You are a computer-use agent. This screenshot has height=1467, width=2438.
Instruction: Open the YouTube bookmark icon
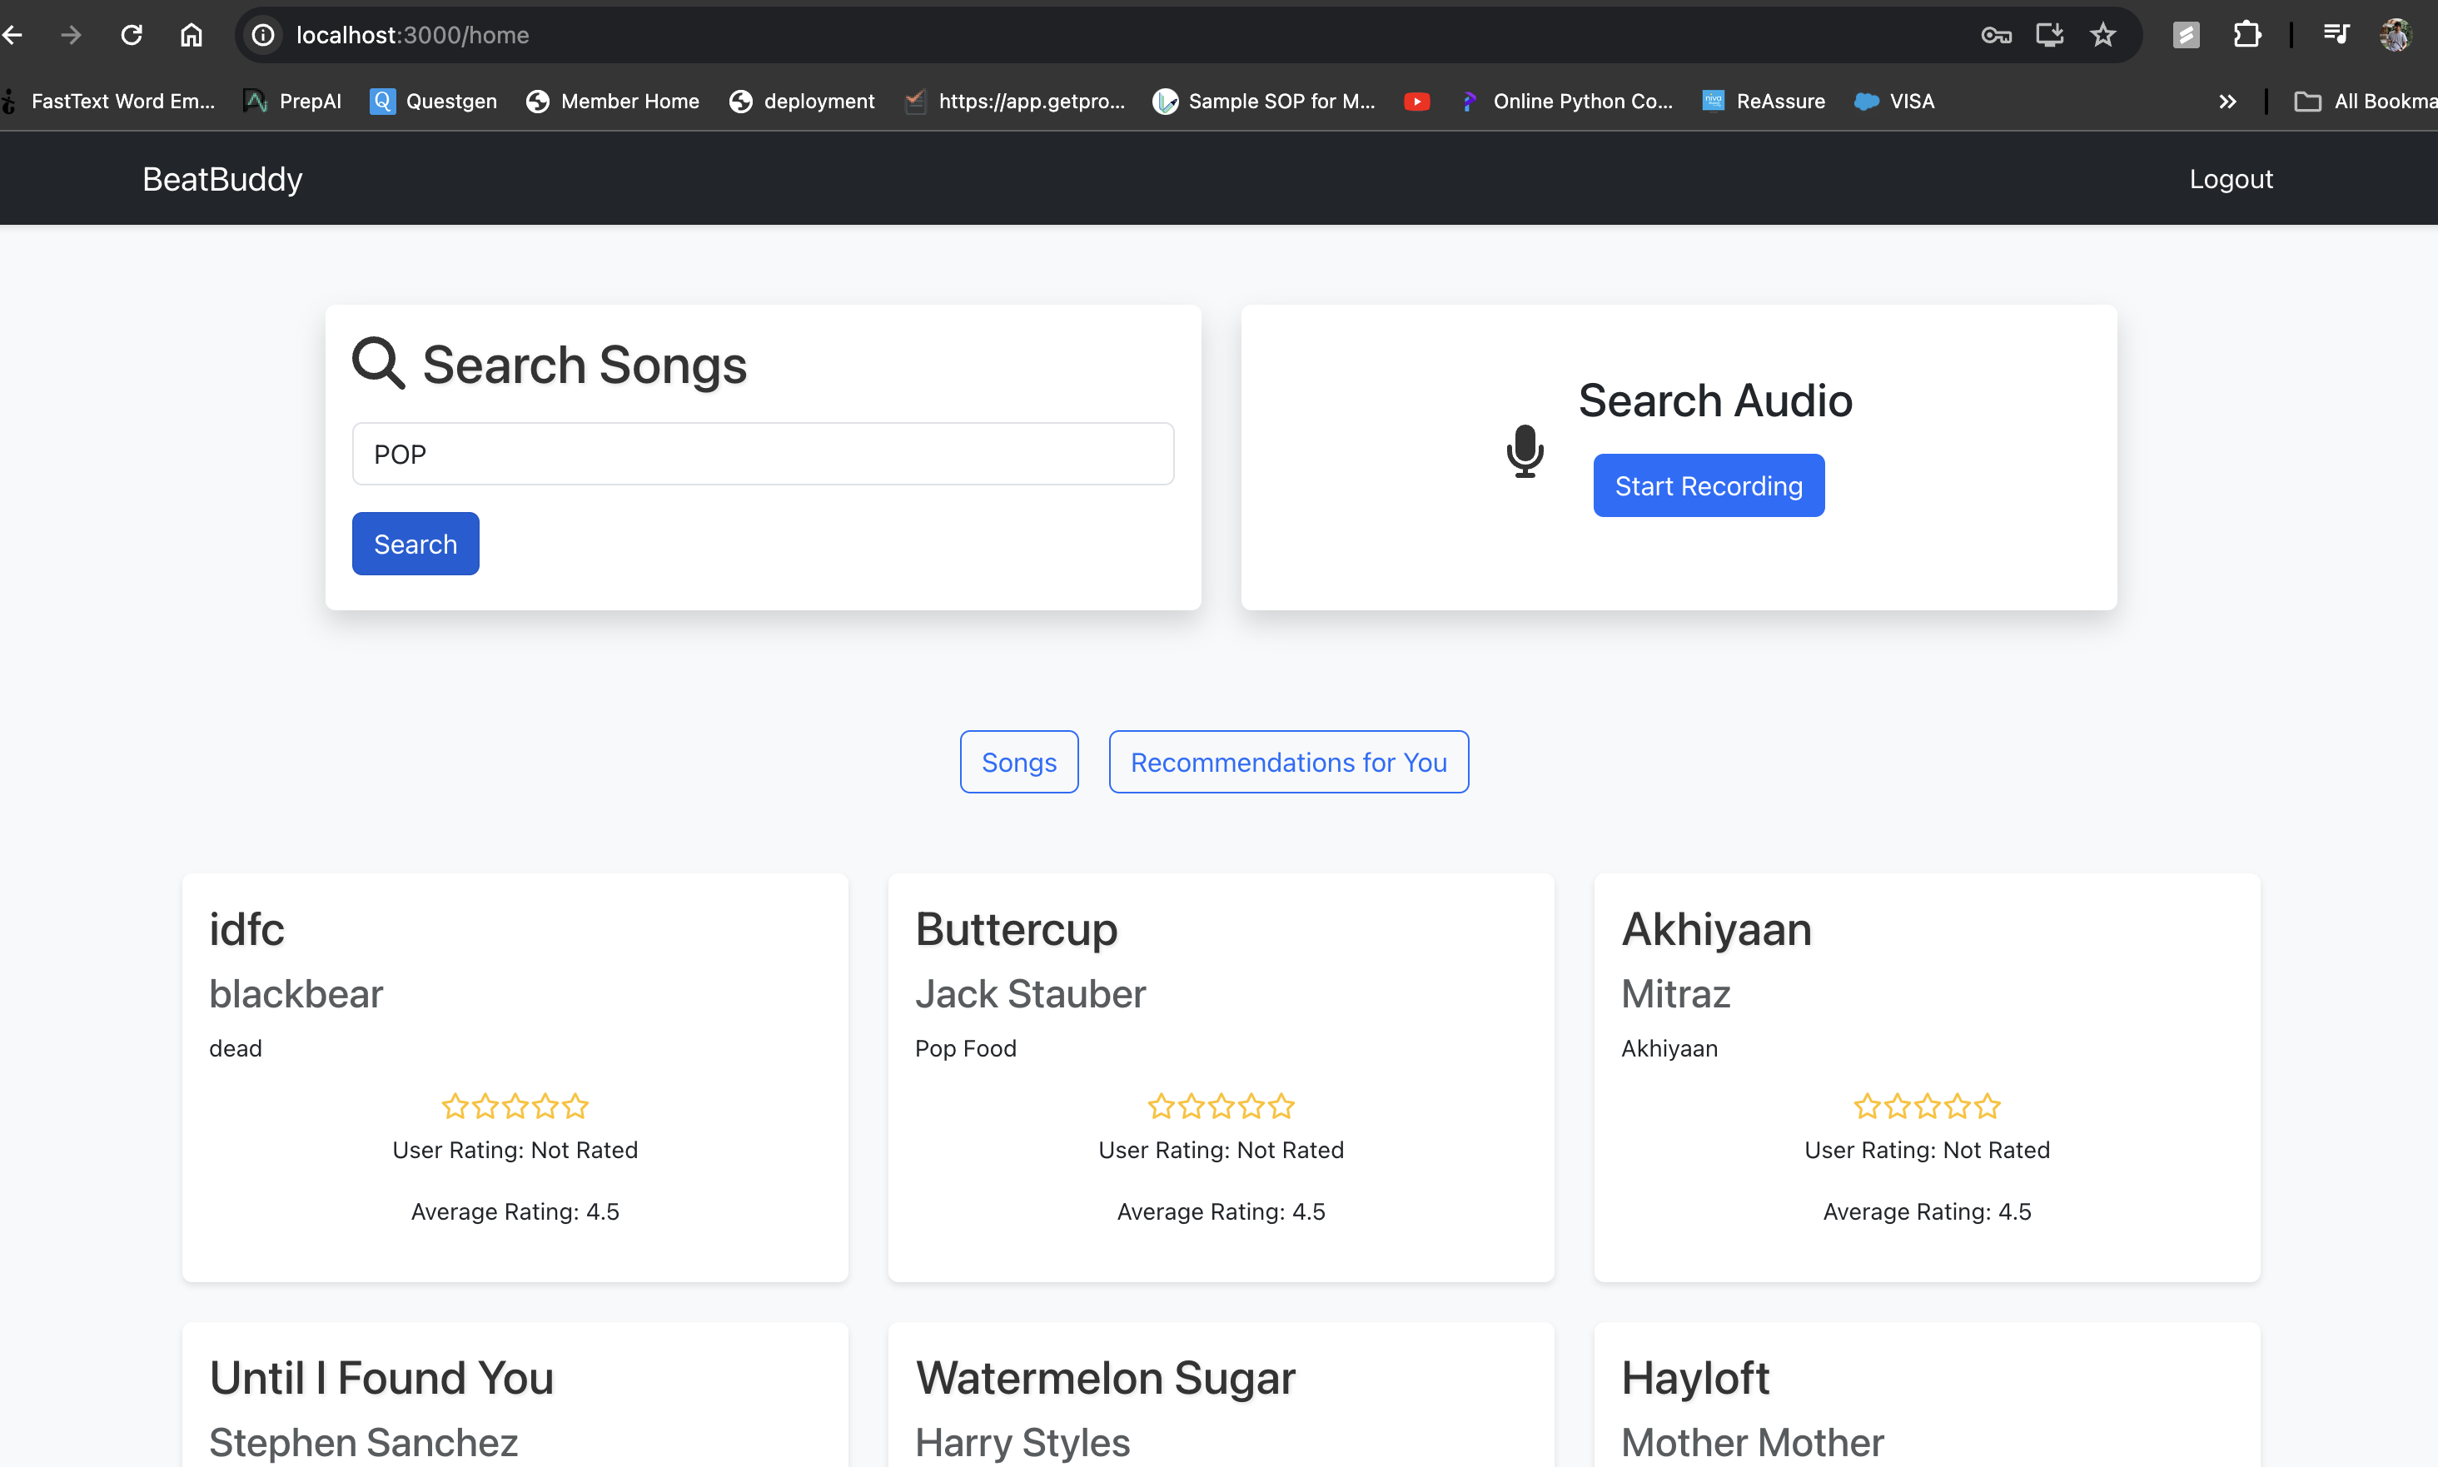click(x=1416, y=101)
